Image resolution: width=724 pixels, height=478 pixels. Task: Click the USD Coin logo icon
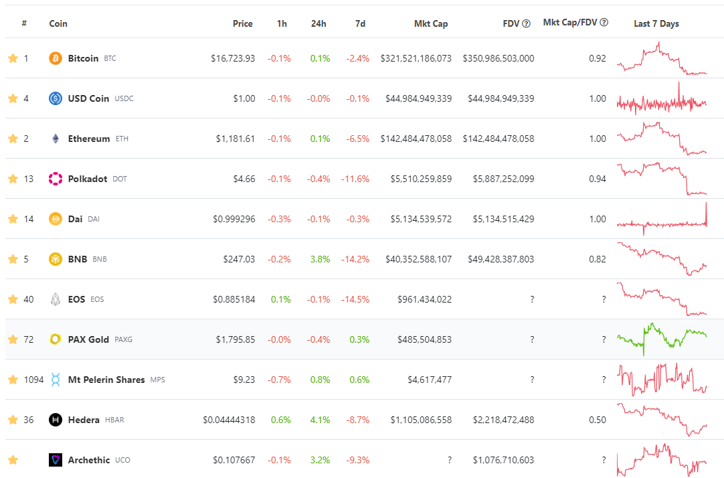pos(56,98)
